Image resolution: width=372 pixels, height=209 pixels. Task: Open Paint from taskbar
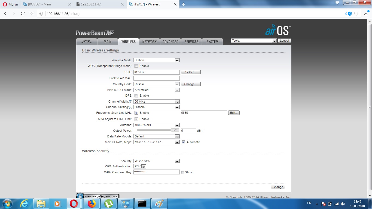click(159, 204)
